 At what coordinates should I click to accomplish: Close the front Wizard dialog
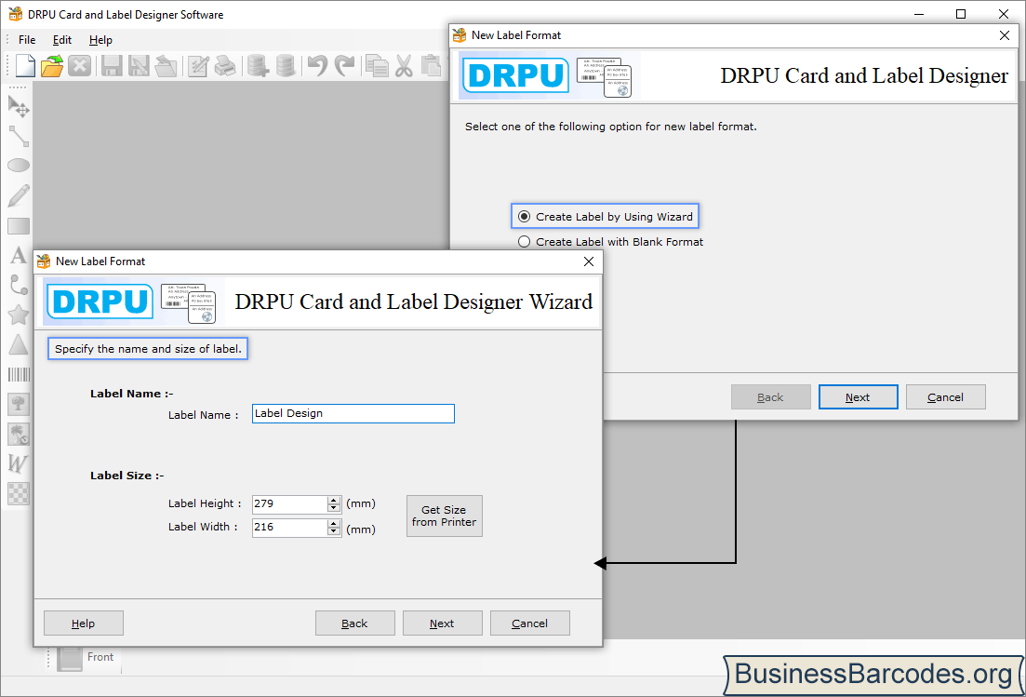click(x=589, y=261)
